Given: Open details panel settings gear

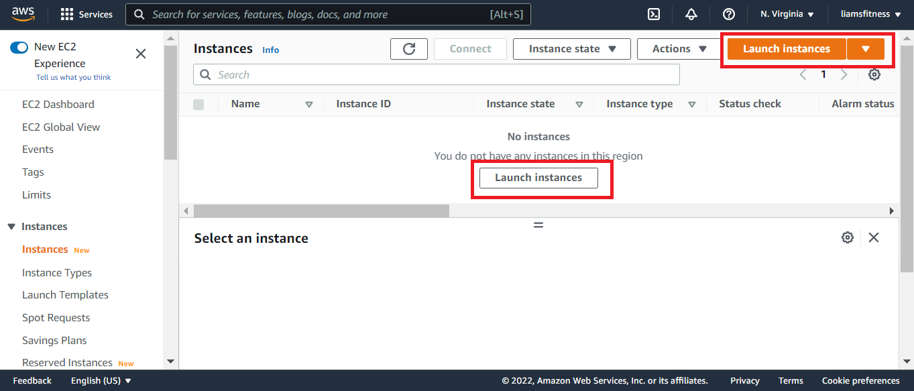Looking at the screenshot, I should pos(848,237).
